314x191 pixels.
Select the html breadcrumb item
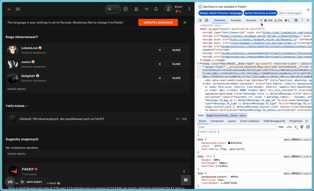click(x=201, y=116)
